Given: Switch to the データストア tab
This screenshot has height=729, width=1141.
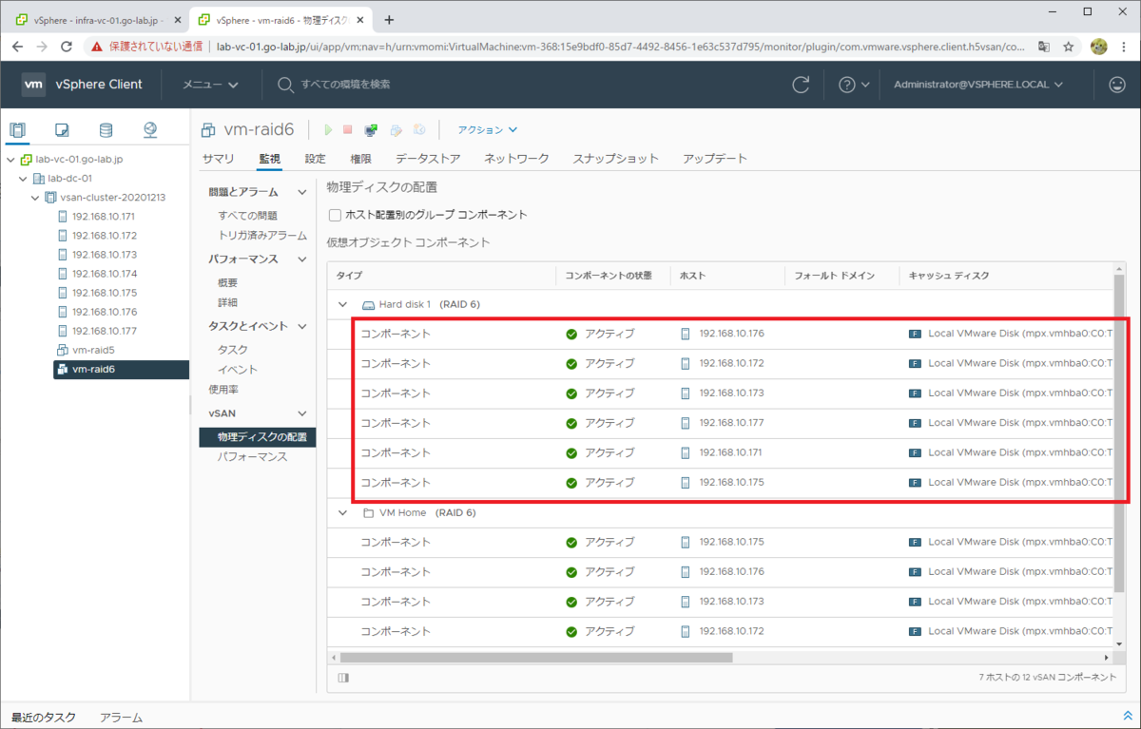Looking at the screenshot, I should (428, 159).
